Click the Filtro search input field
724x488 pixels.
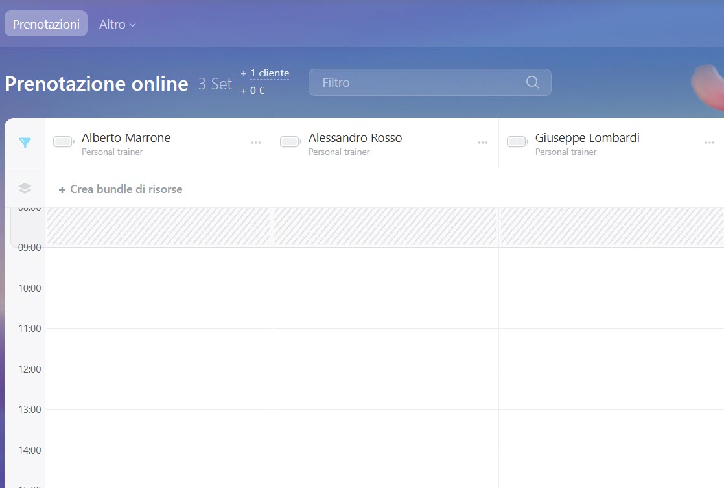pyautogui.click(x=421, y=82)
